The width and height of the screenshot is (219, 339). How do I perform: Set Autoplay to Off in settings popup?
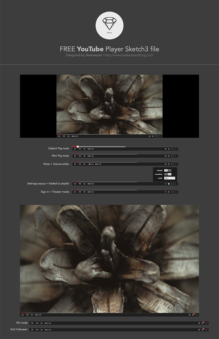(166, 170)
